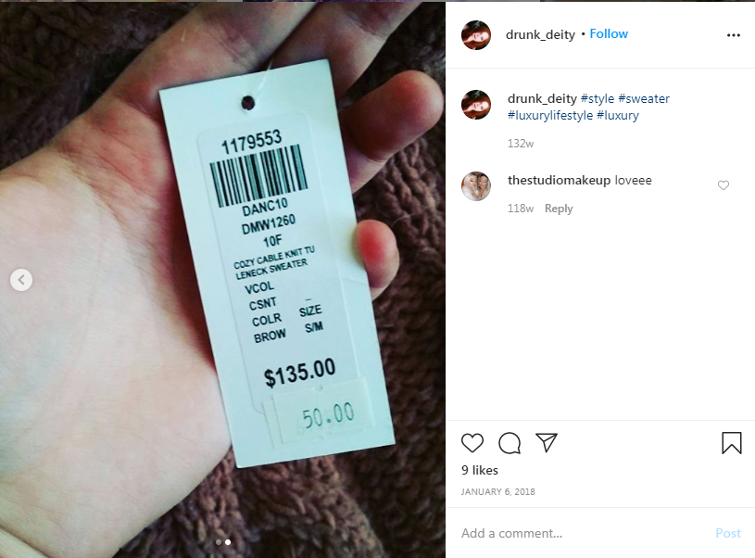Image resolution: width=755 pixels, height=558 pixels.
Task: Reply to thestudiomakeup's comment
Action: coord(559,209)
